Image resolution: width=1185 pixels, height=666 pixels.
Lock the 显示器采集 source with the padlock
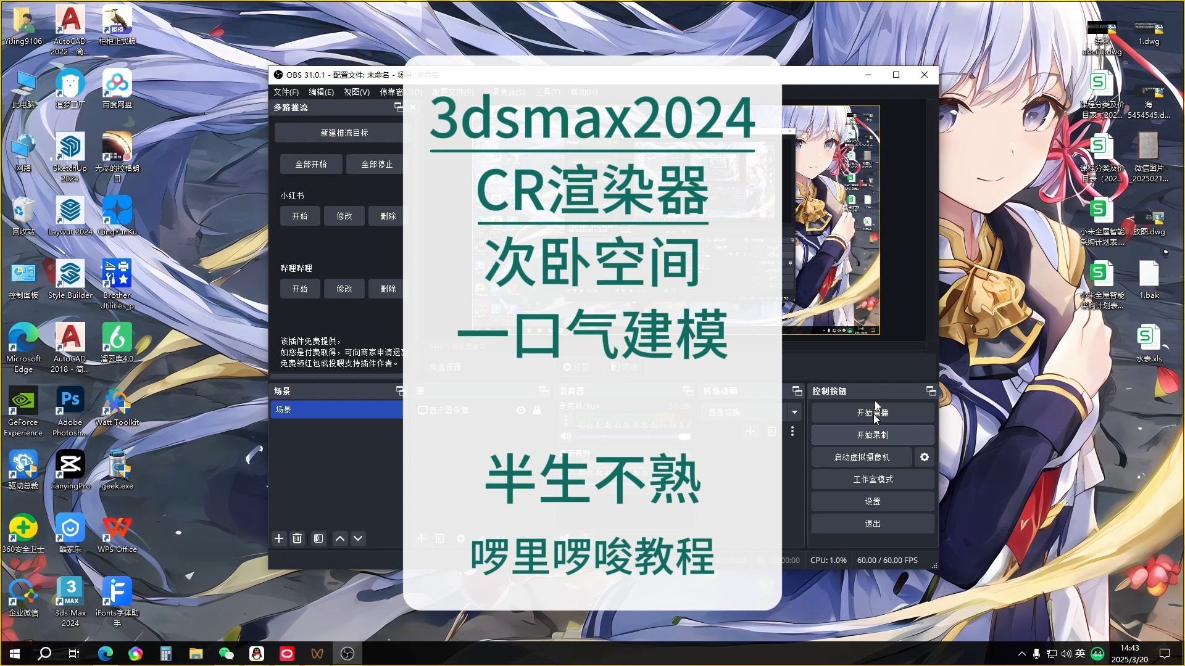(536, 410)
